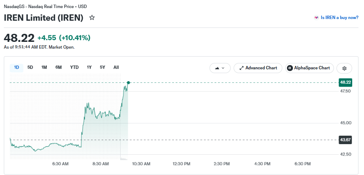The height and width of the screenshot is (175, 364).
Task: Click the NasdaqGS exchange info text
Action: tap(46, 6)
